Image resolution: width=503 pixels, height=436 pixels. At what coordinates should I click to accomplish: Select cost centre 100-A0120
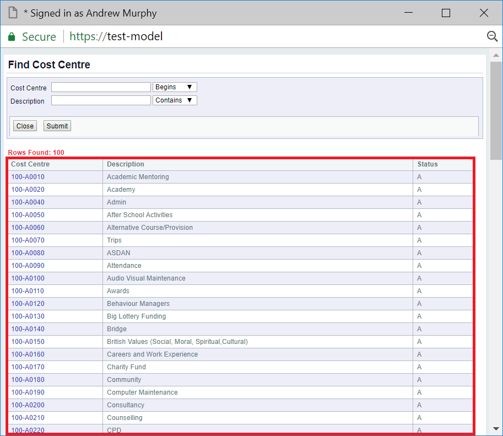click(28, 304)
